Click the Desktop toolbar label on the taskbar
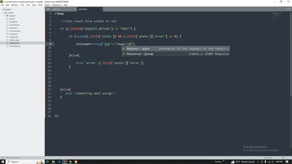 pyautogui.click(x=218, y=162)
